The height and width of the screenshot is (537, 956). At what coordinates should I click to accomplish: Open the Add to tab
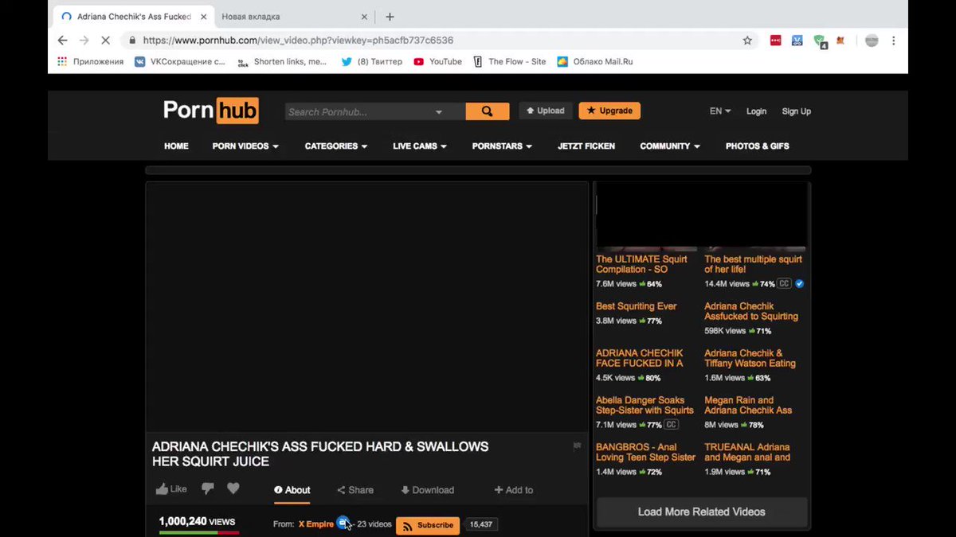coord(514,490)
